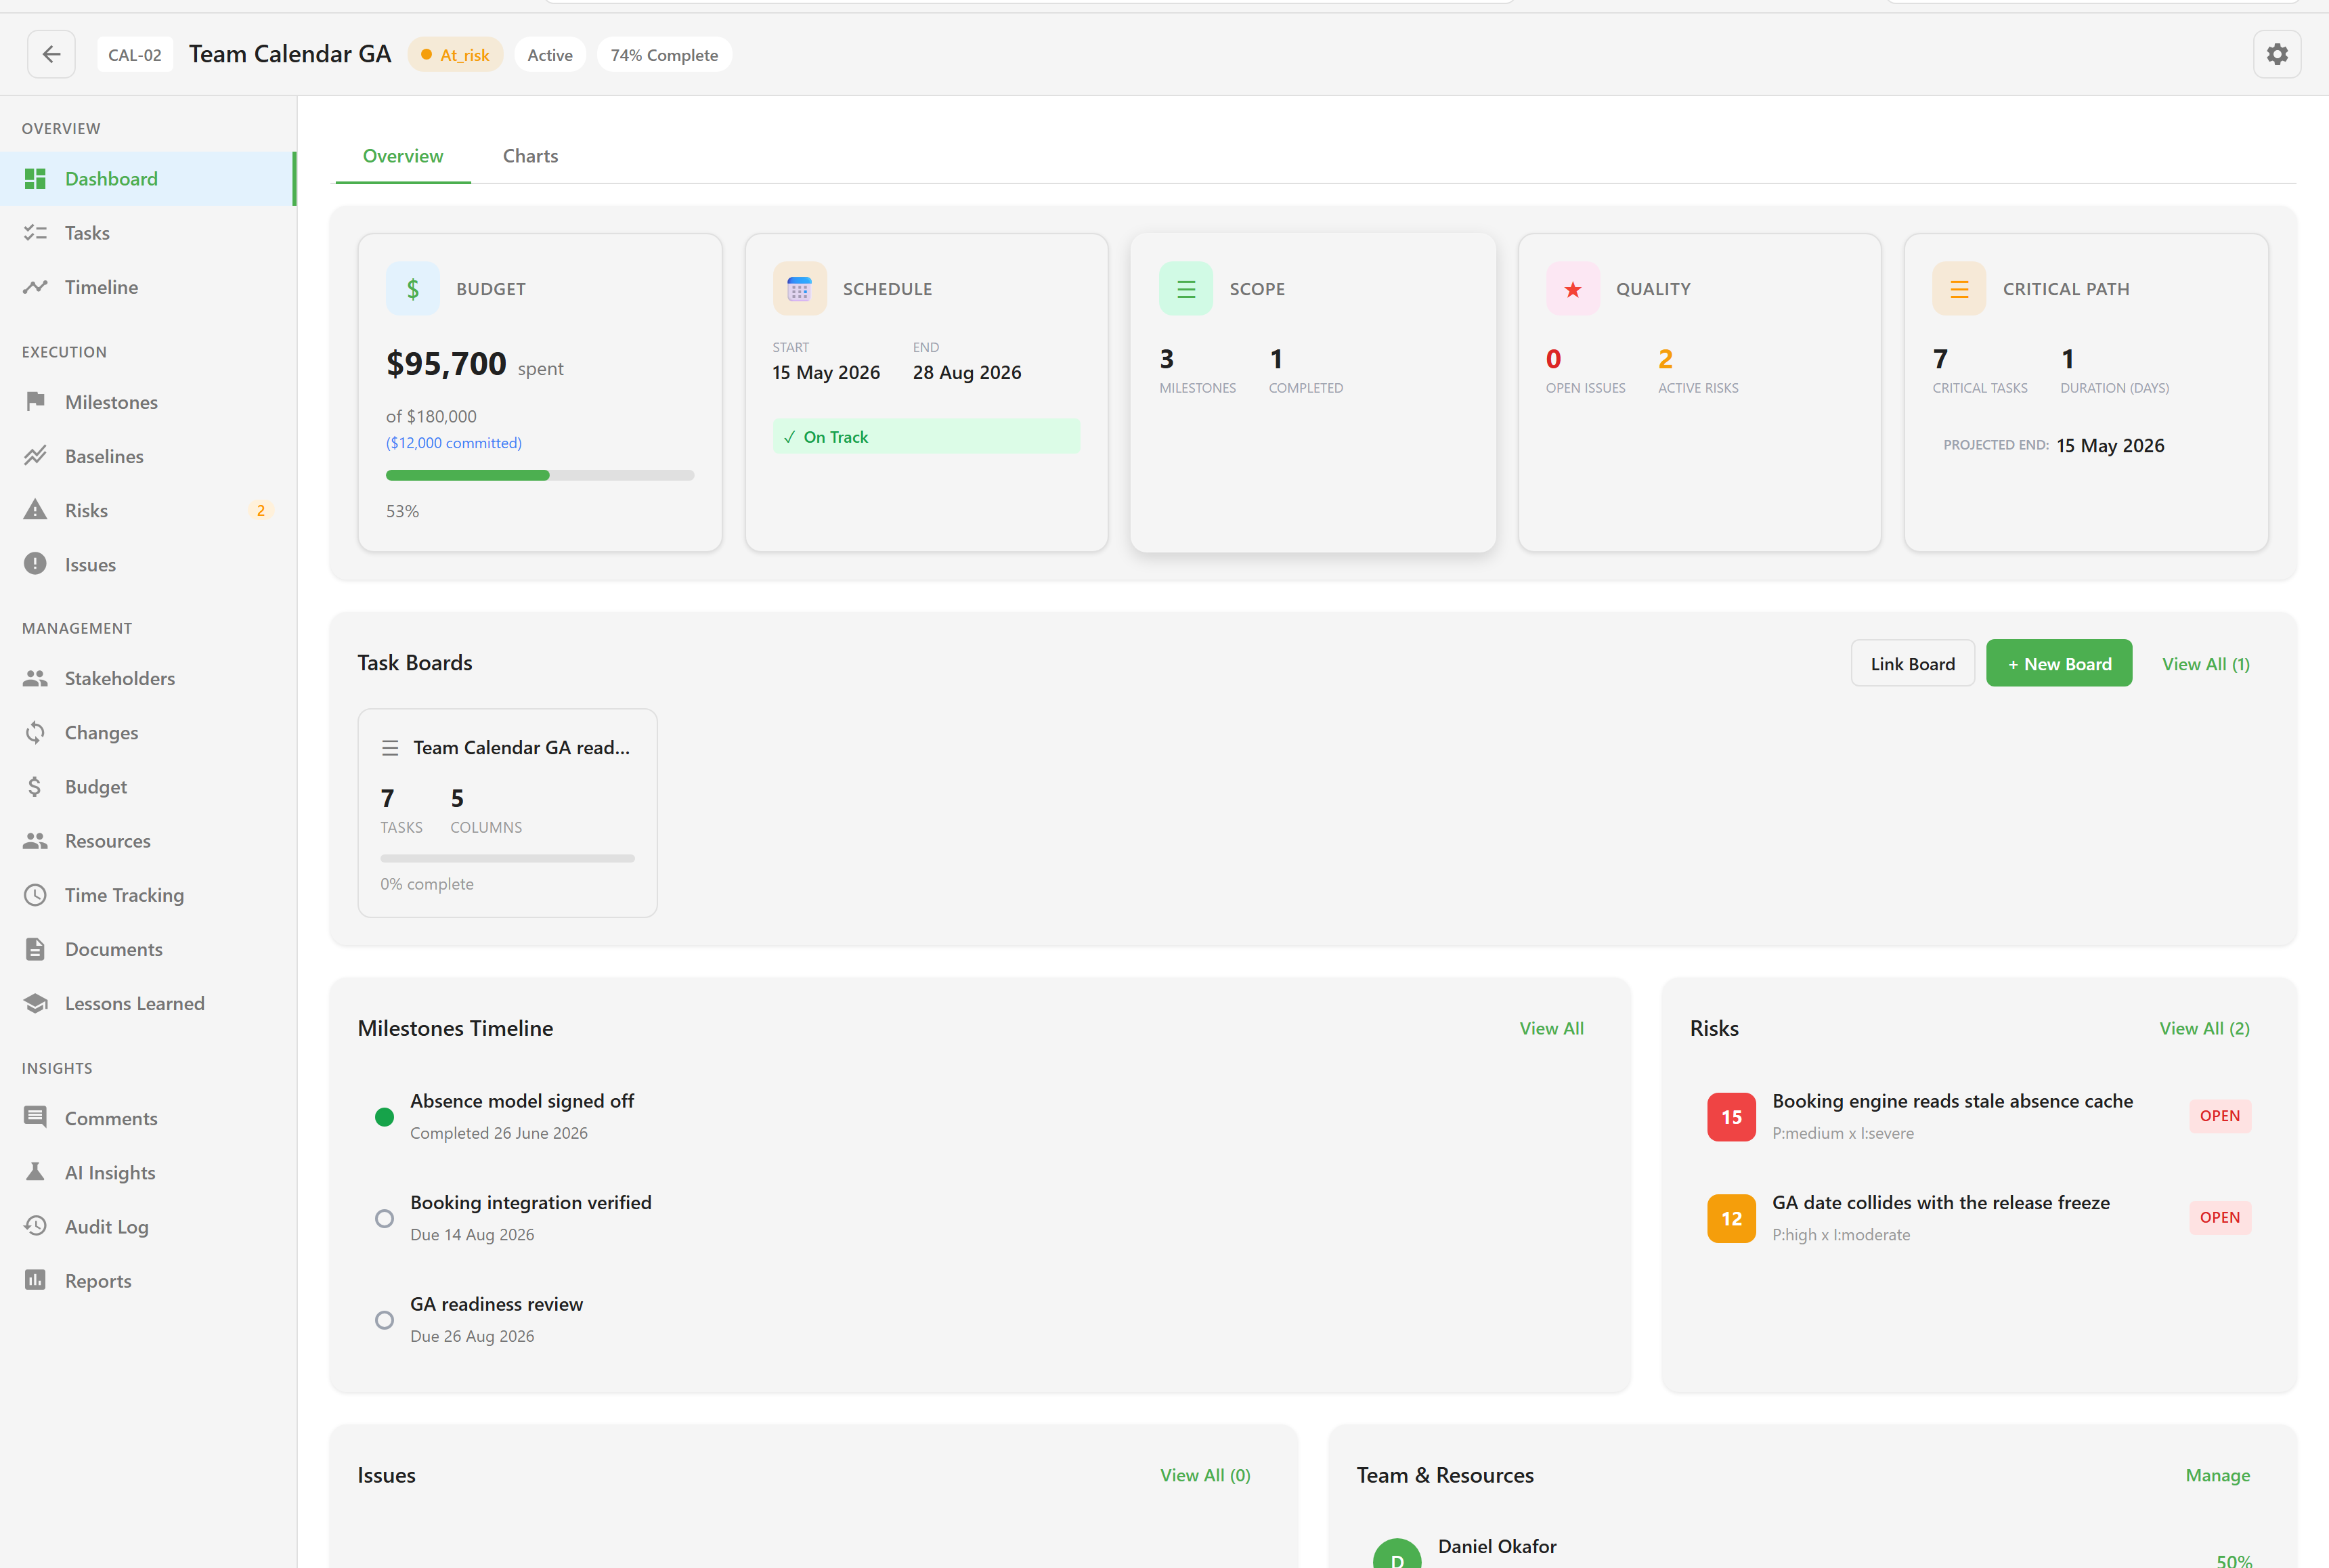The height and width of the screenshot is (1568, 2329).
Task: Open Documents in the sidebar
Action: point(148,949)
